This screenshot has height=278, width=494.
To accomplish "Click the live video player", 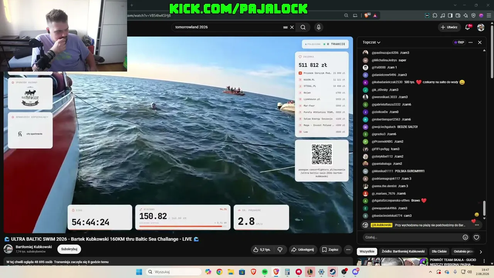I will click(178, 135).
